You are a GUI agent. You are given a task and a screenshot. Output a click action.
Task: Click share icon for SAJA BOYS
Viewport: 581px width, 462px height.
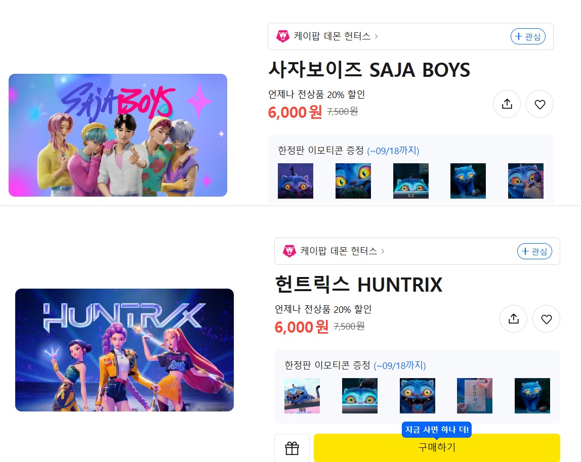coord(507,104)
